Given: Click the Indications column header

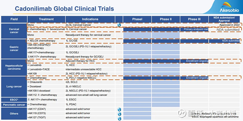Looking at the screenshot, I should pos(90,19).
